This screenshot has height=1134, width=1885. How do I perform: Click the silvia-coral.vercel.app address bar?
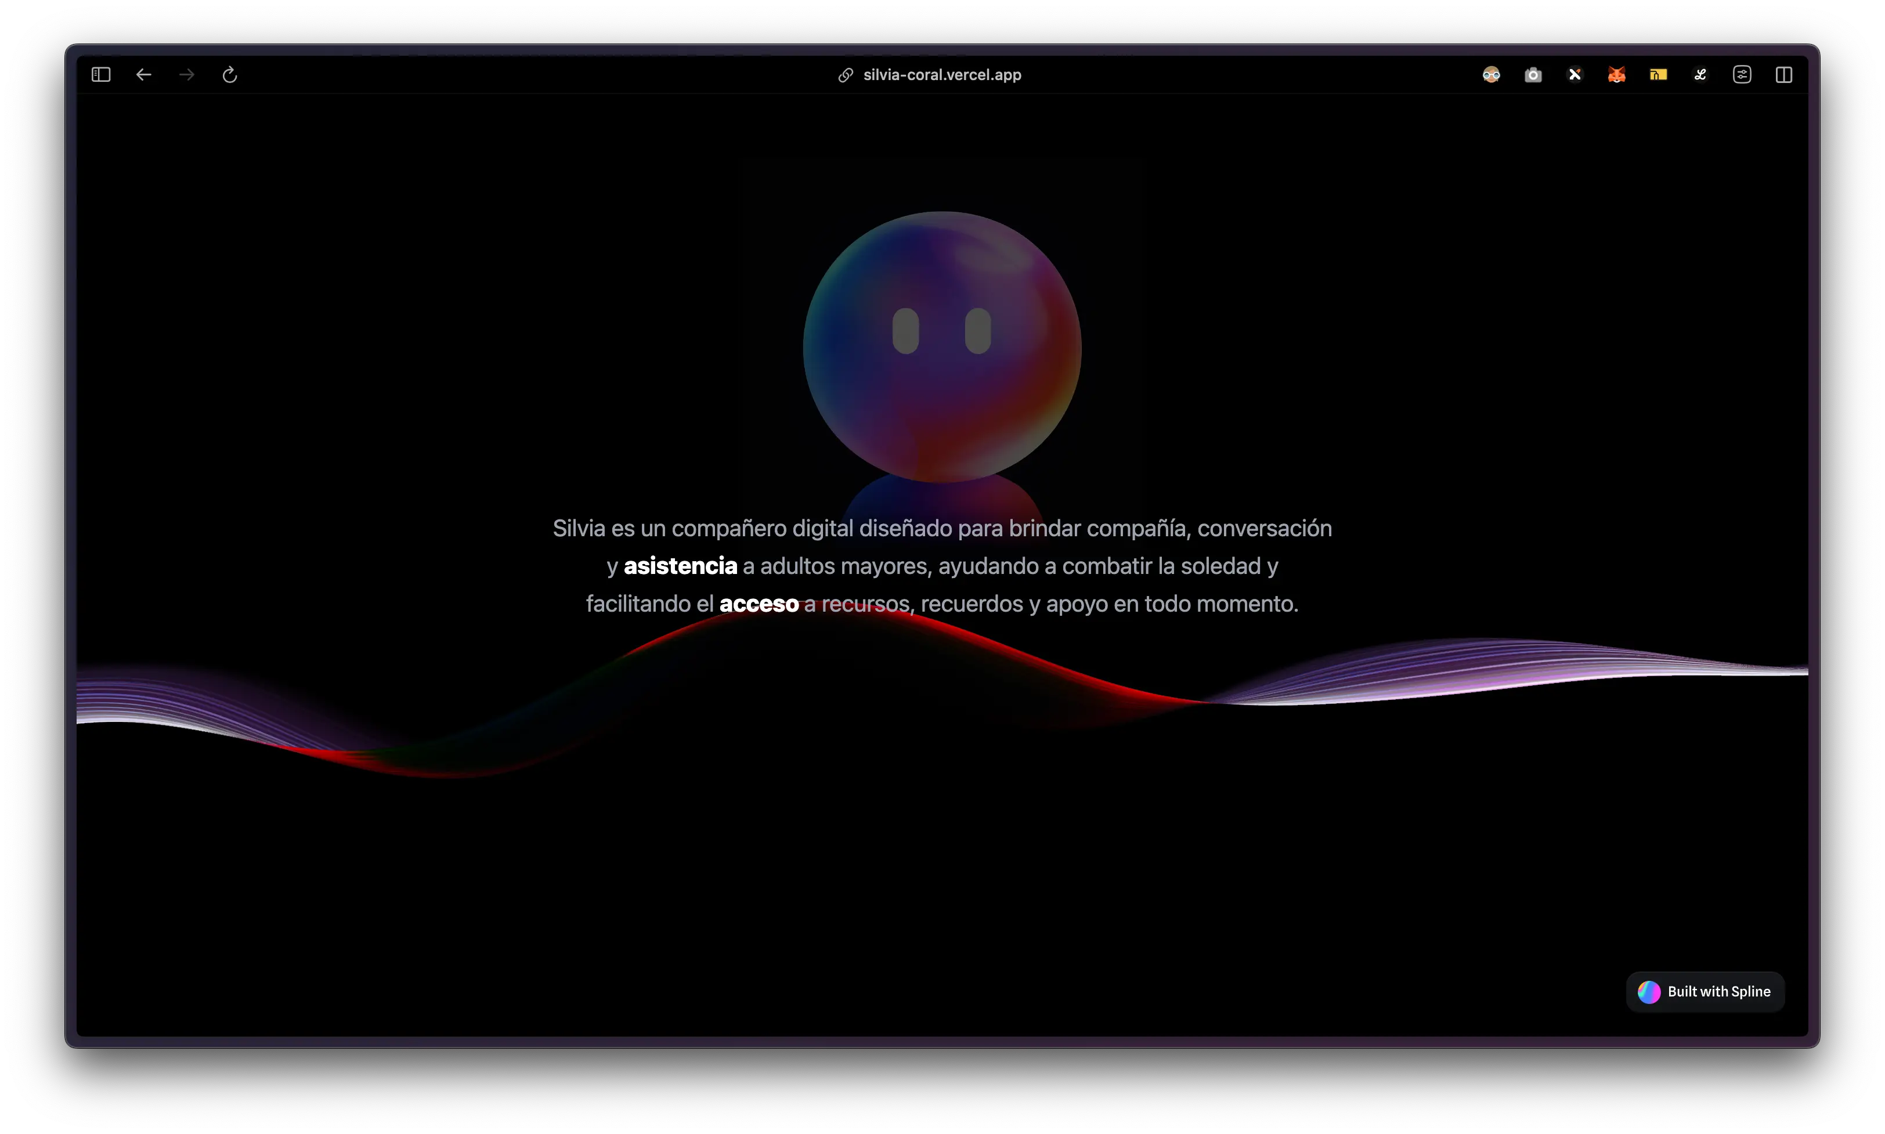coord(941,75)
